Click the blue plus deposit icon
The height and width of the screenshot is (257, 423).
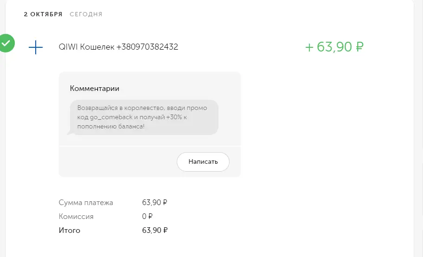tap(36, 47)
